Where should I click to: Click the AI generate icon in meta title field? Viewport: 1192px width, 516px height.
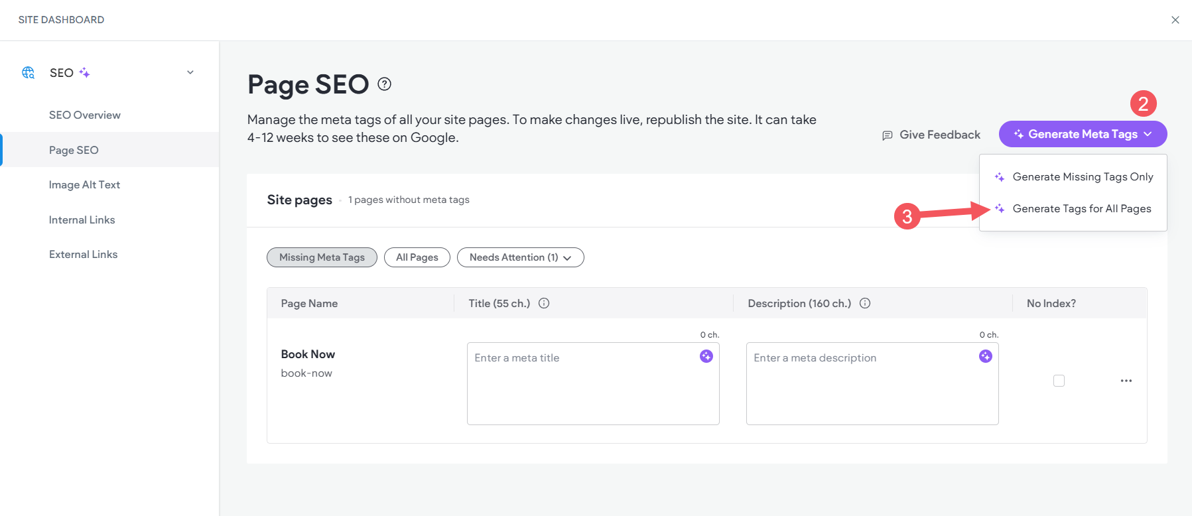(706, 357)
